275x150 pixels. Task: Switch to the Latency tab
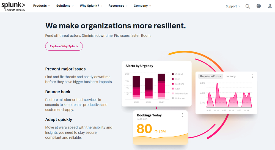click(x=231, y=76)
